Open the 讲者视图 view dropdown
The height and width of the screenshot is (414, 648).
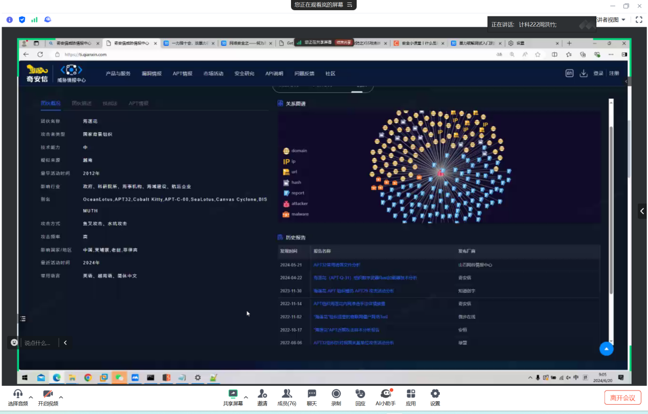(611, 20)
